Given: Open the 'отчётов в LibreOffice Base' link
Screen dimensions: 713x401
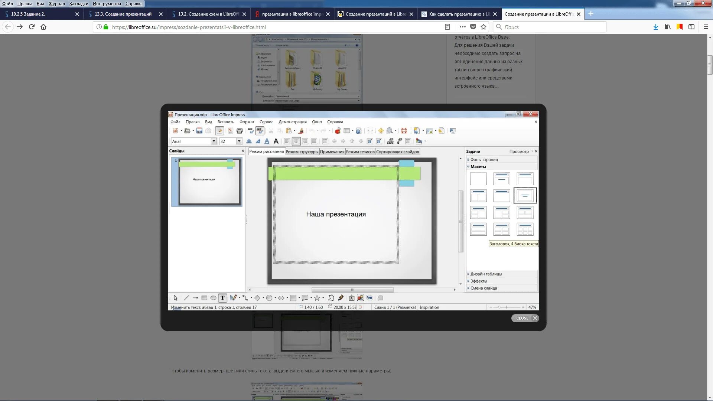Looking at the screenshot, I should tap(482, 37).
